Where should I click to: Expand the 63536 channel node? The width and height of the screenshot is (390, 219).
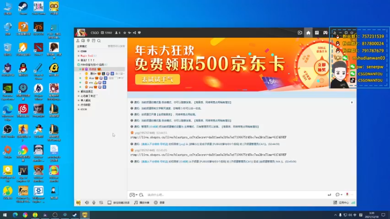coord(78,109)
